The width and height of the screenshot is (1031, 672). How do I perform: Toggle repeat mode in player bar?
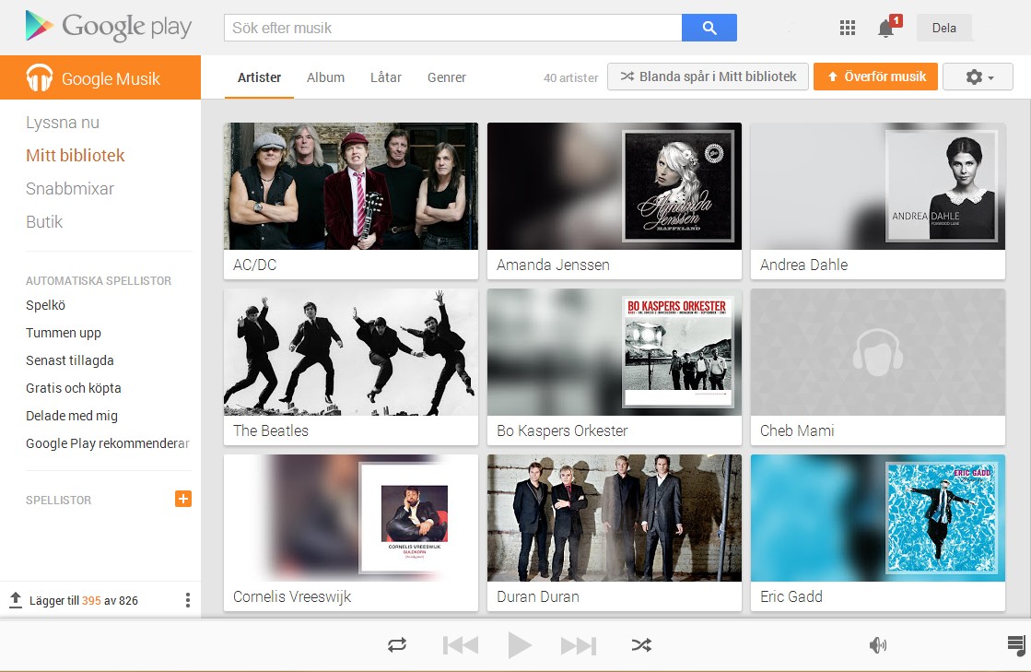397,645
